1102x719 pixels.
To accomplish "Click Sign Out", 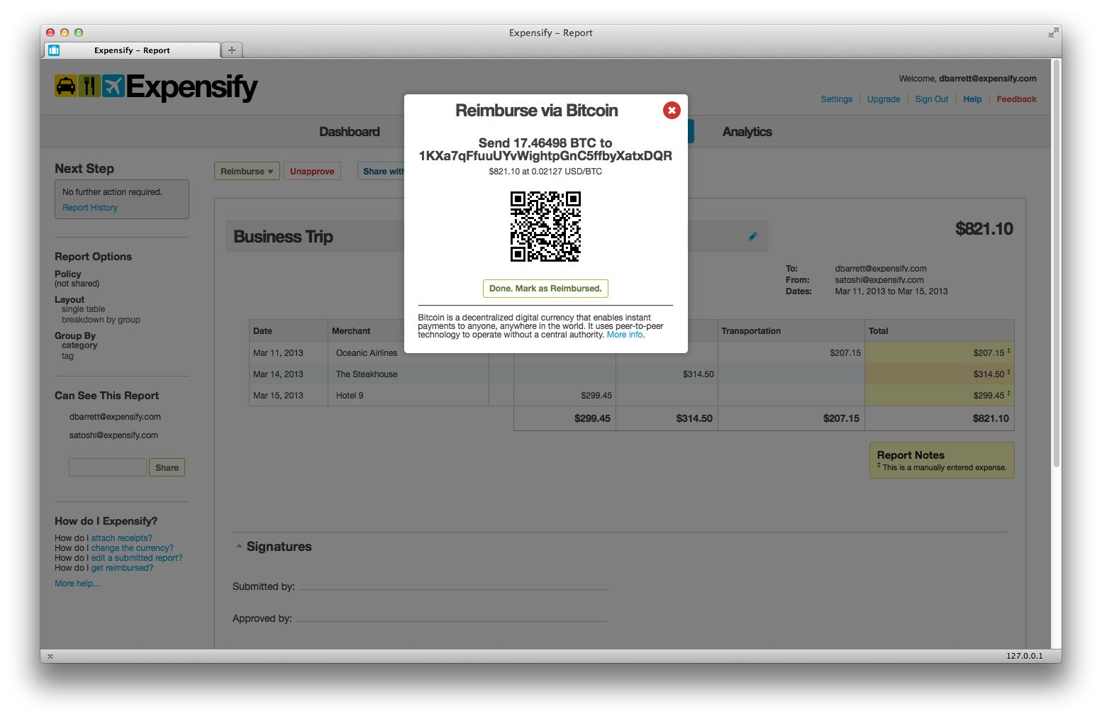I will (932, 99).
